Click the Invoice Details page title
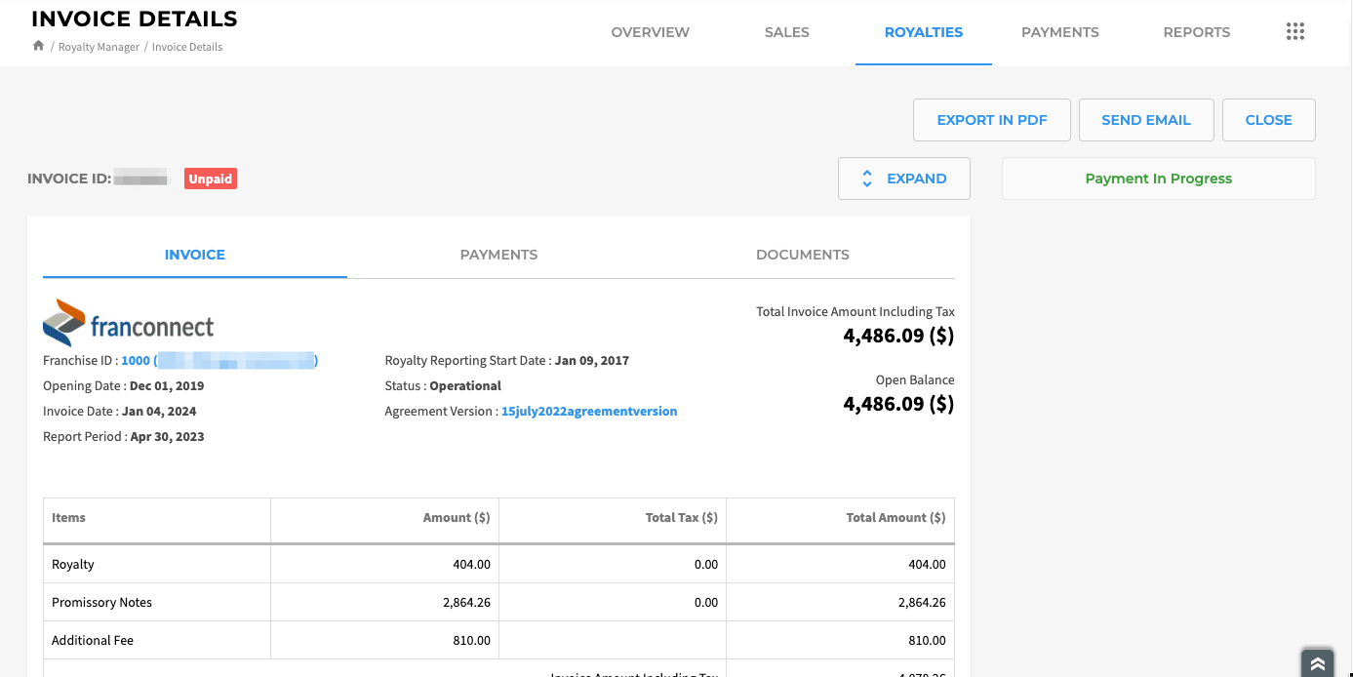This screenshot has height=677, width=1353. (135, 20)
